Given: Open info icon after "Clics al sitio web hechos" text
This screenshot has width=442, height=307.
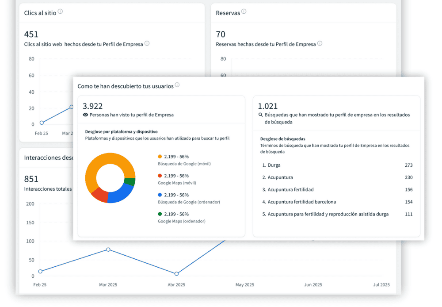Looking at the screenshot, I should coord(147,43).
